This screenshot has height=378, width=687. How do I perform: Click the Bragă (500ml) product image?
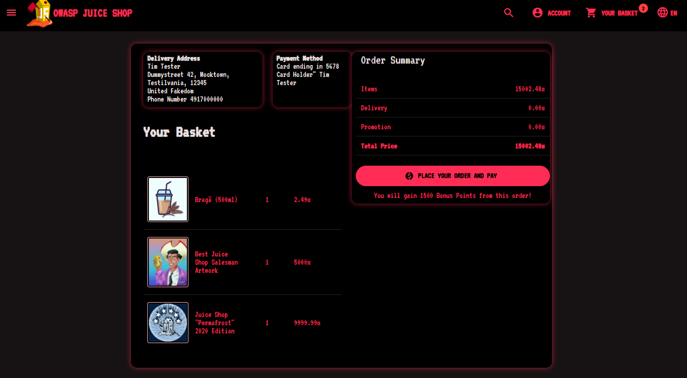(168, 200)
